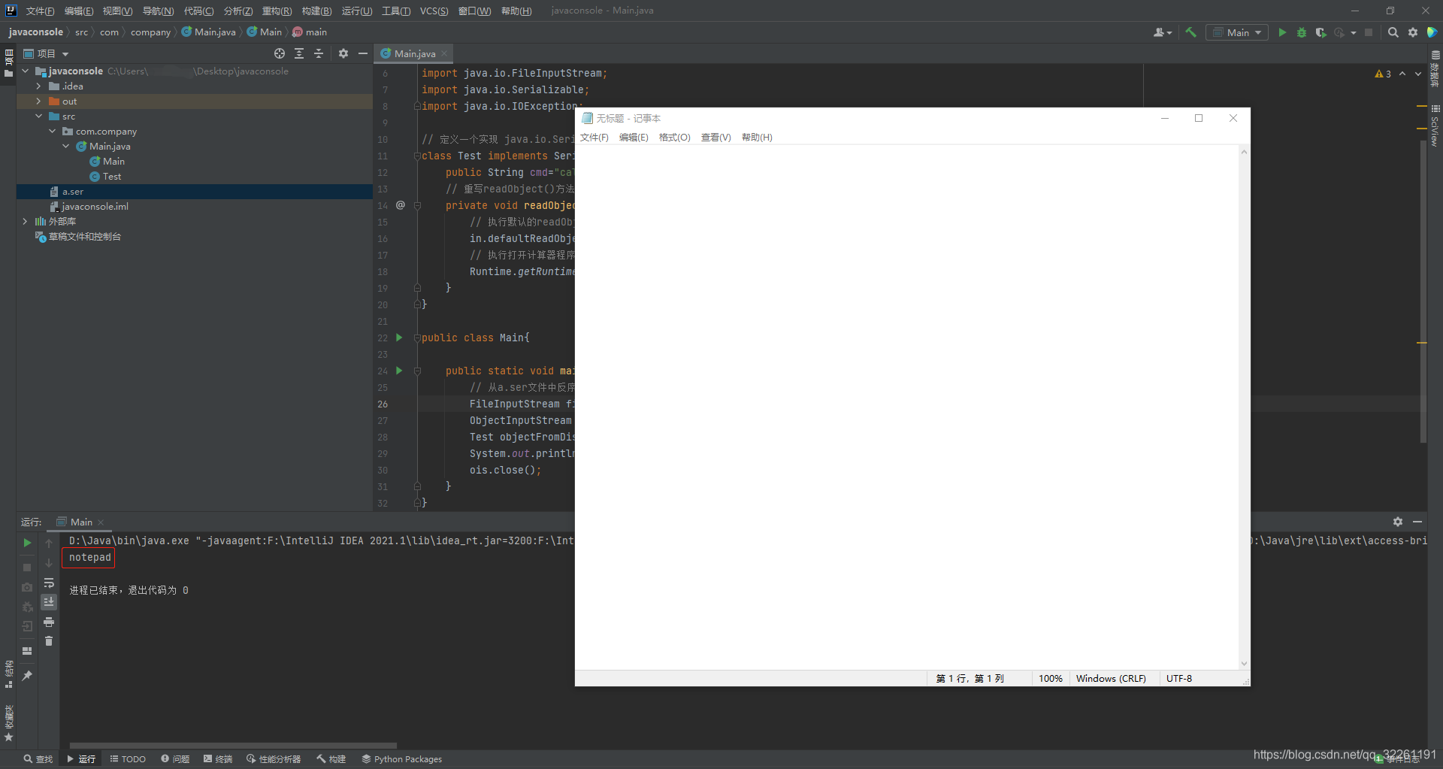Image resolution: width=1443 pixels, height=769 pixels.
Task: Collapse the com.company package
Action: (x=53, y=131)
